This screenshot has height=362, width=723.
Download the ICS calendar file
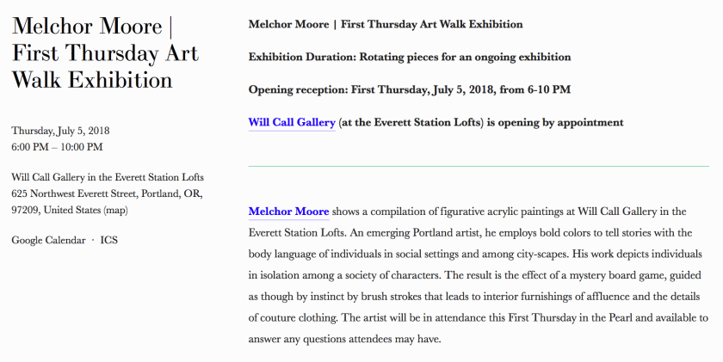(109, 240)
